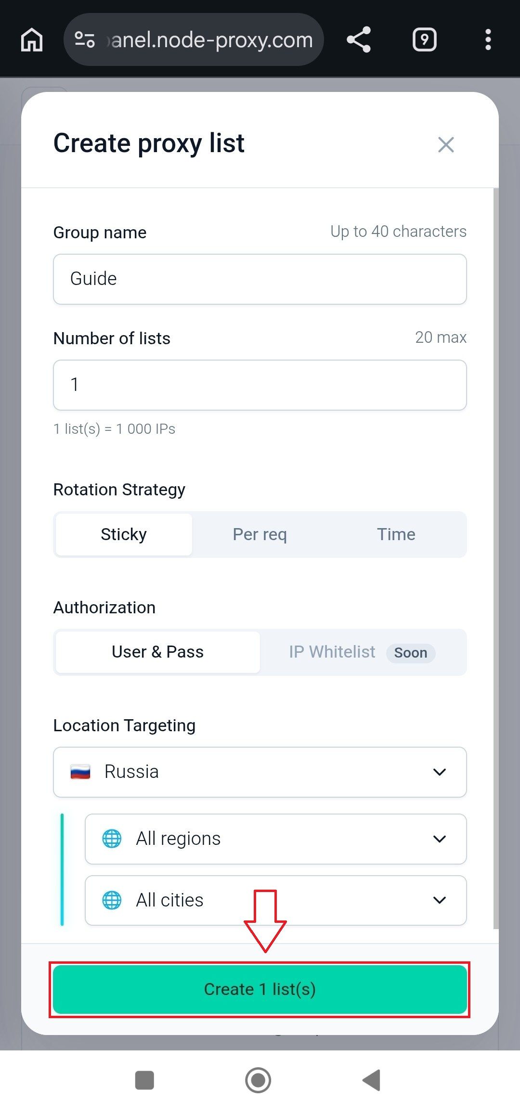Tap the Android back navigation button

pos(372,1080)
